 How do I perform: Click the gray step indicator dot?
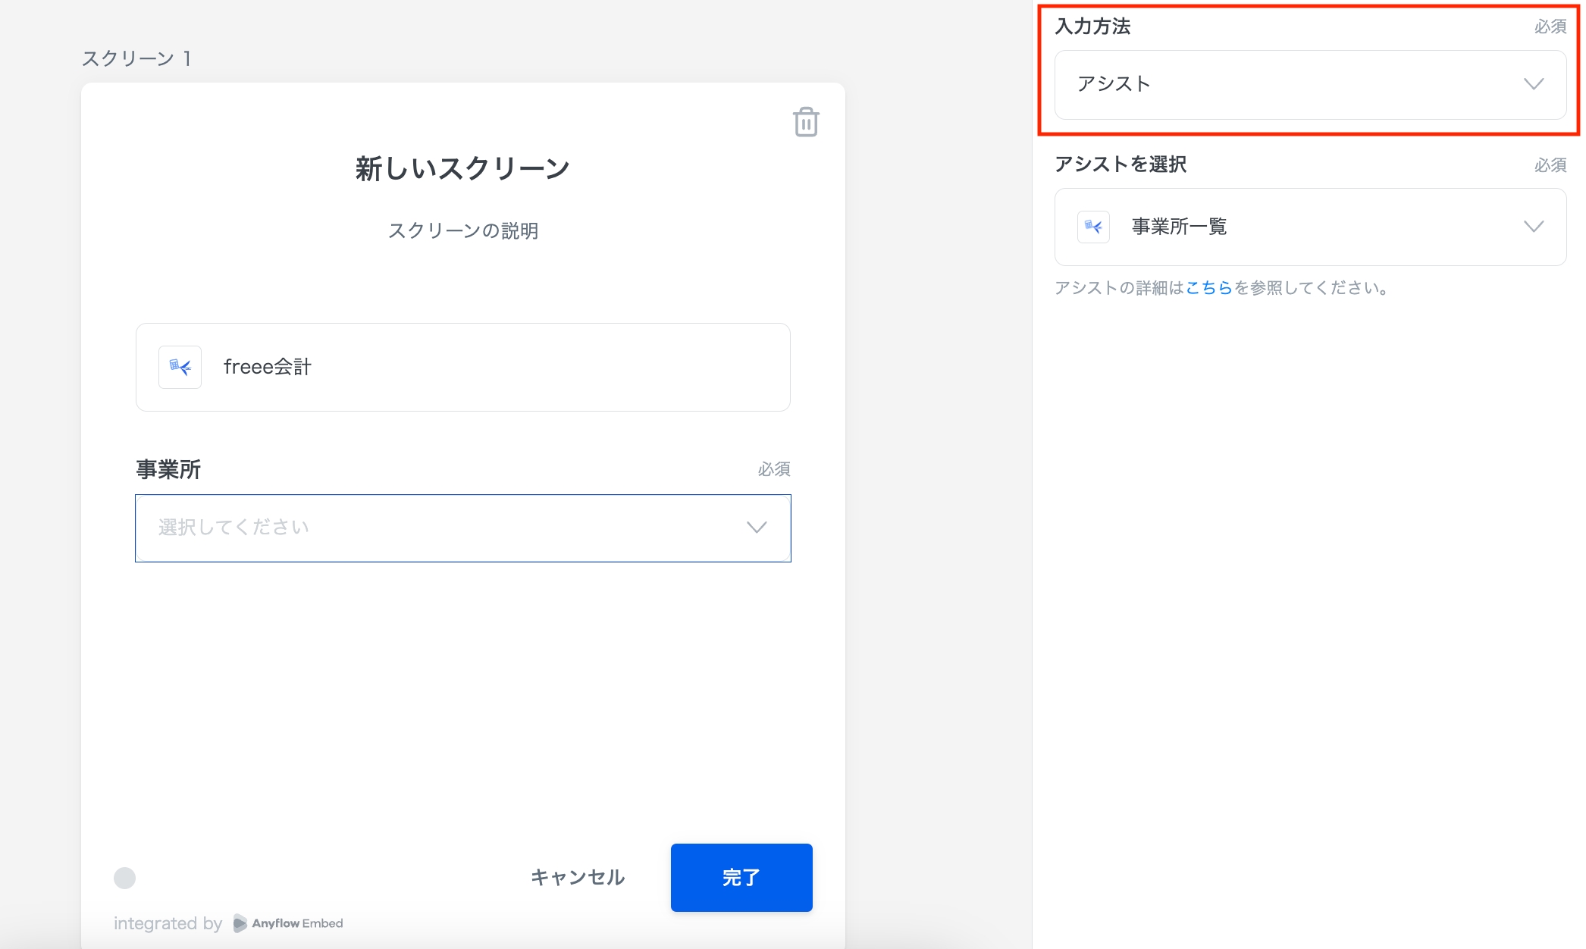tap(124, 878)
